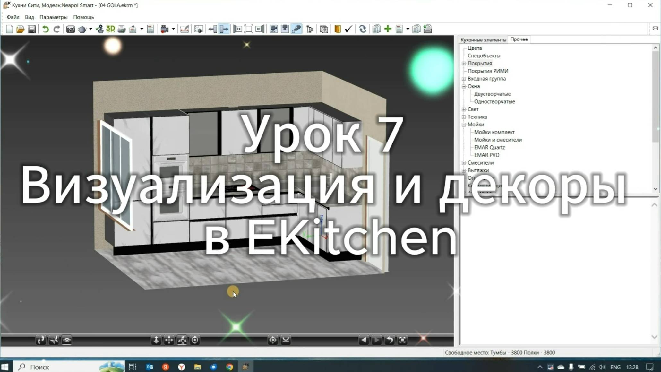661x372 pixels.
Task: Switch to right wall view icon
Action: coord(260,29)
